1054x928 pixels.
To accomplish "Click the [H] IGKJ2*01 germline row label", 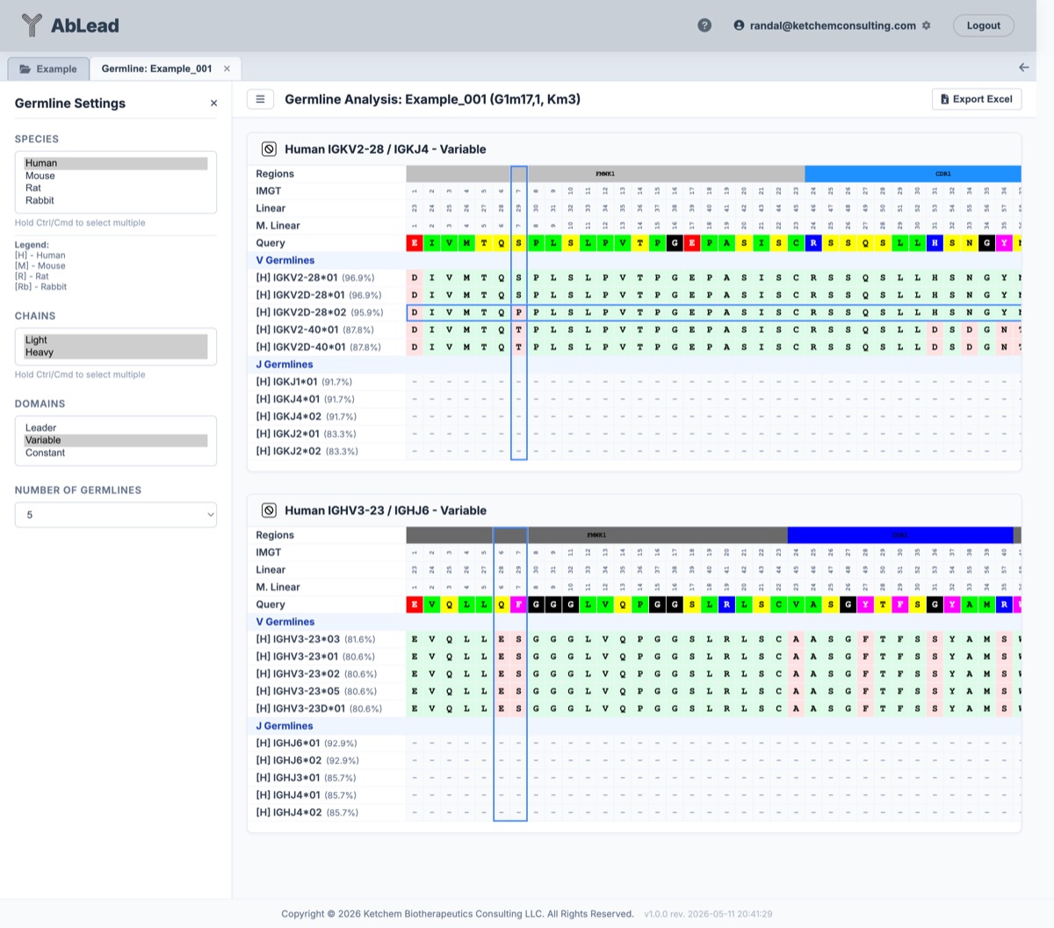I will tap(306, 434).
